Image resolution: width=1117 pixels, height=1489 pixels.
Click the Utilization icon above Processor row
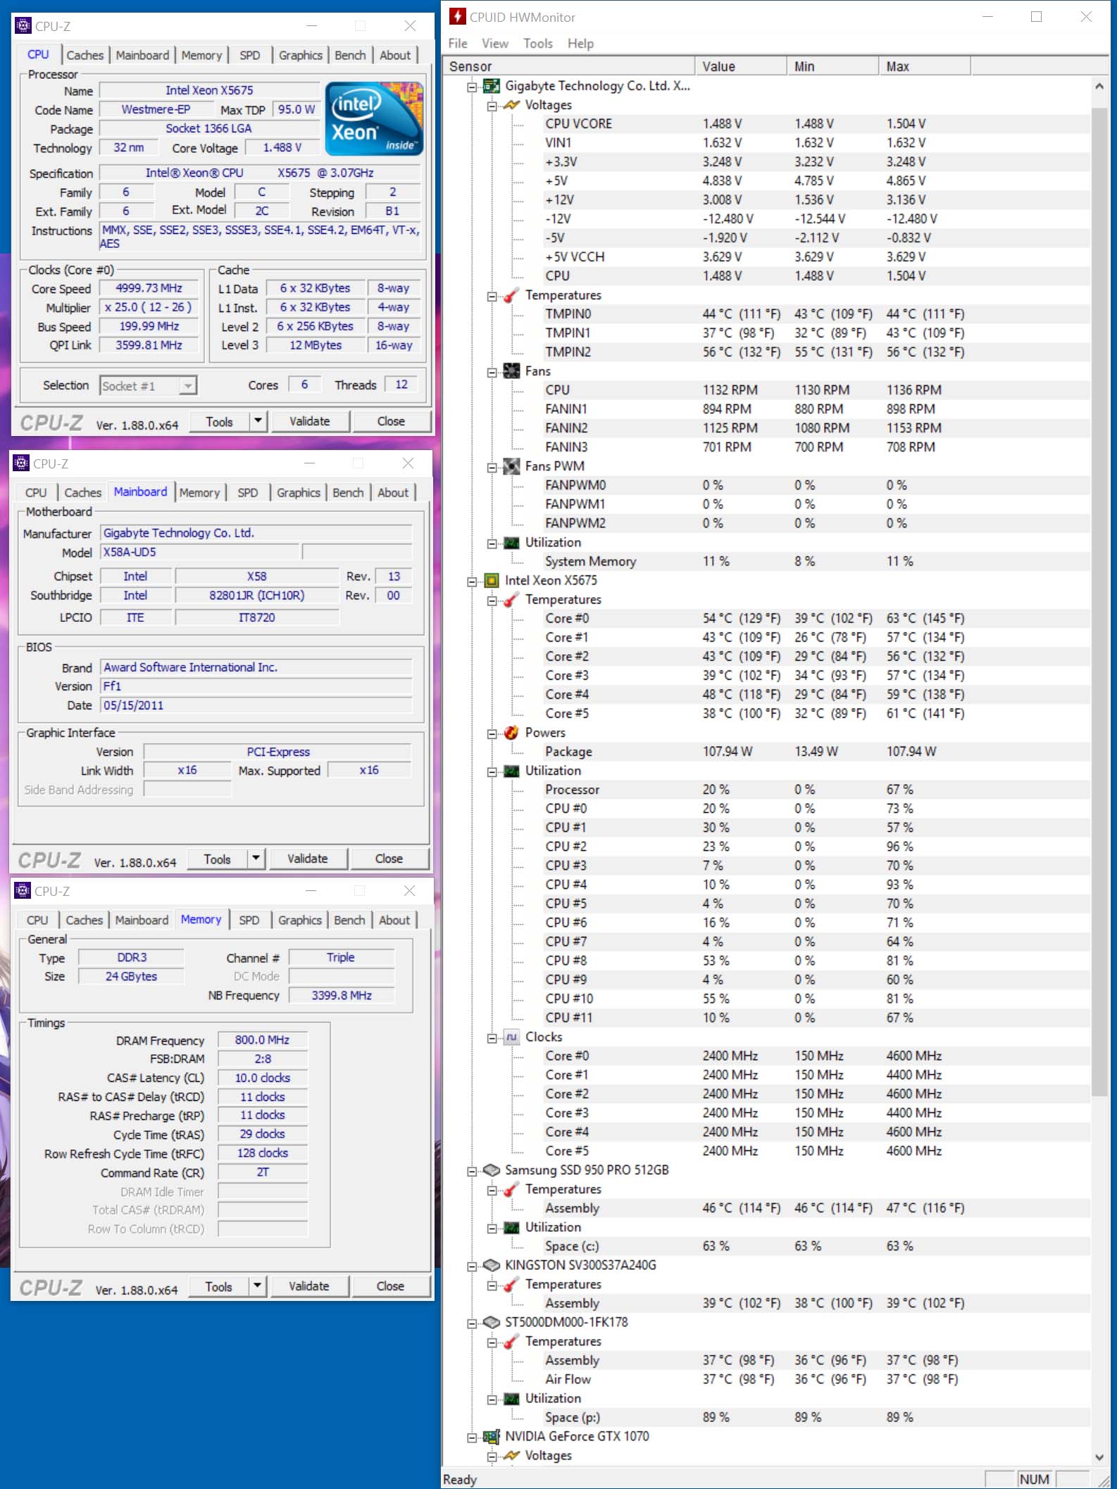(511, 771)
